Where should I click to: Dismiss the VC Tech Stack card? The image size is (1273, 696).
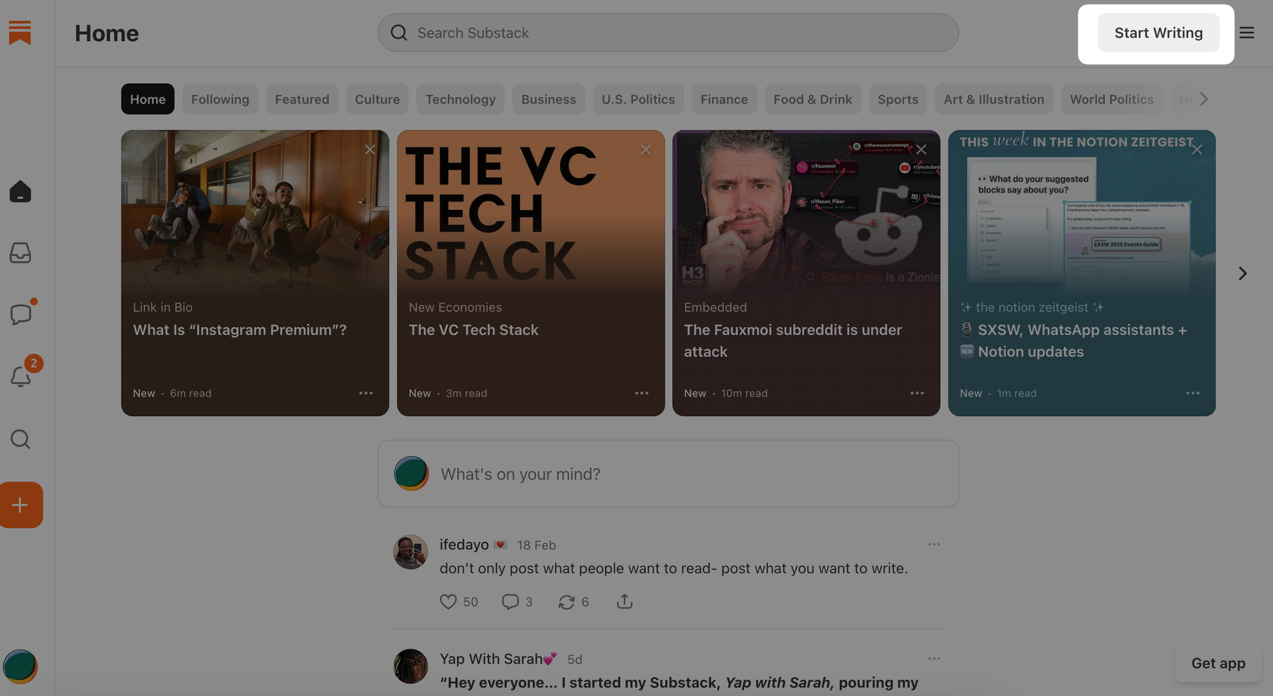tap(645, 150)
